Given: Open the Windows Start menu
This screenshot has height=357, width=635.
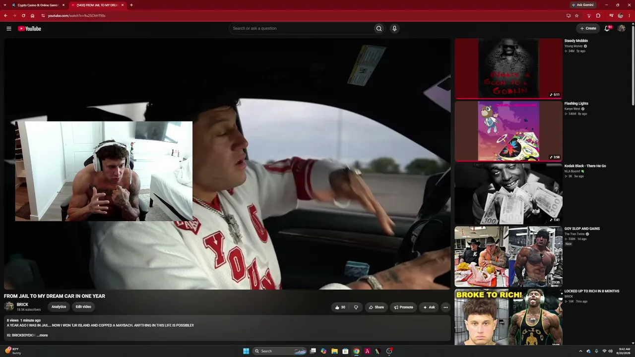Looking at the screenshot, I should 246,351.
